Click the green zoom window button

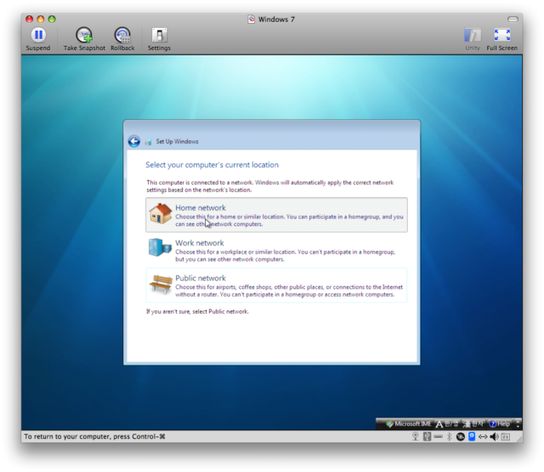point(52,19)
